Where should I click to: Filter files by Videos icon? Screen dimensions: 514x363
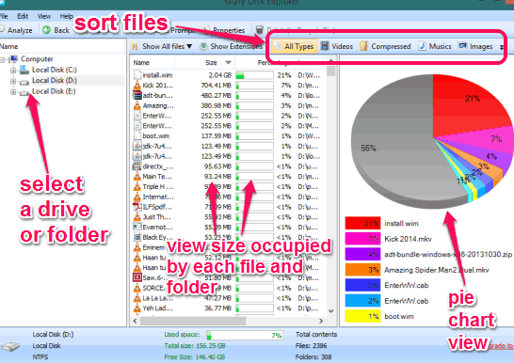(x=325, y=46)
